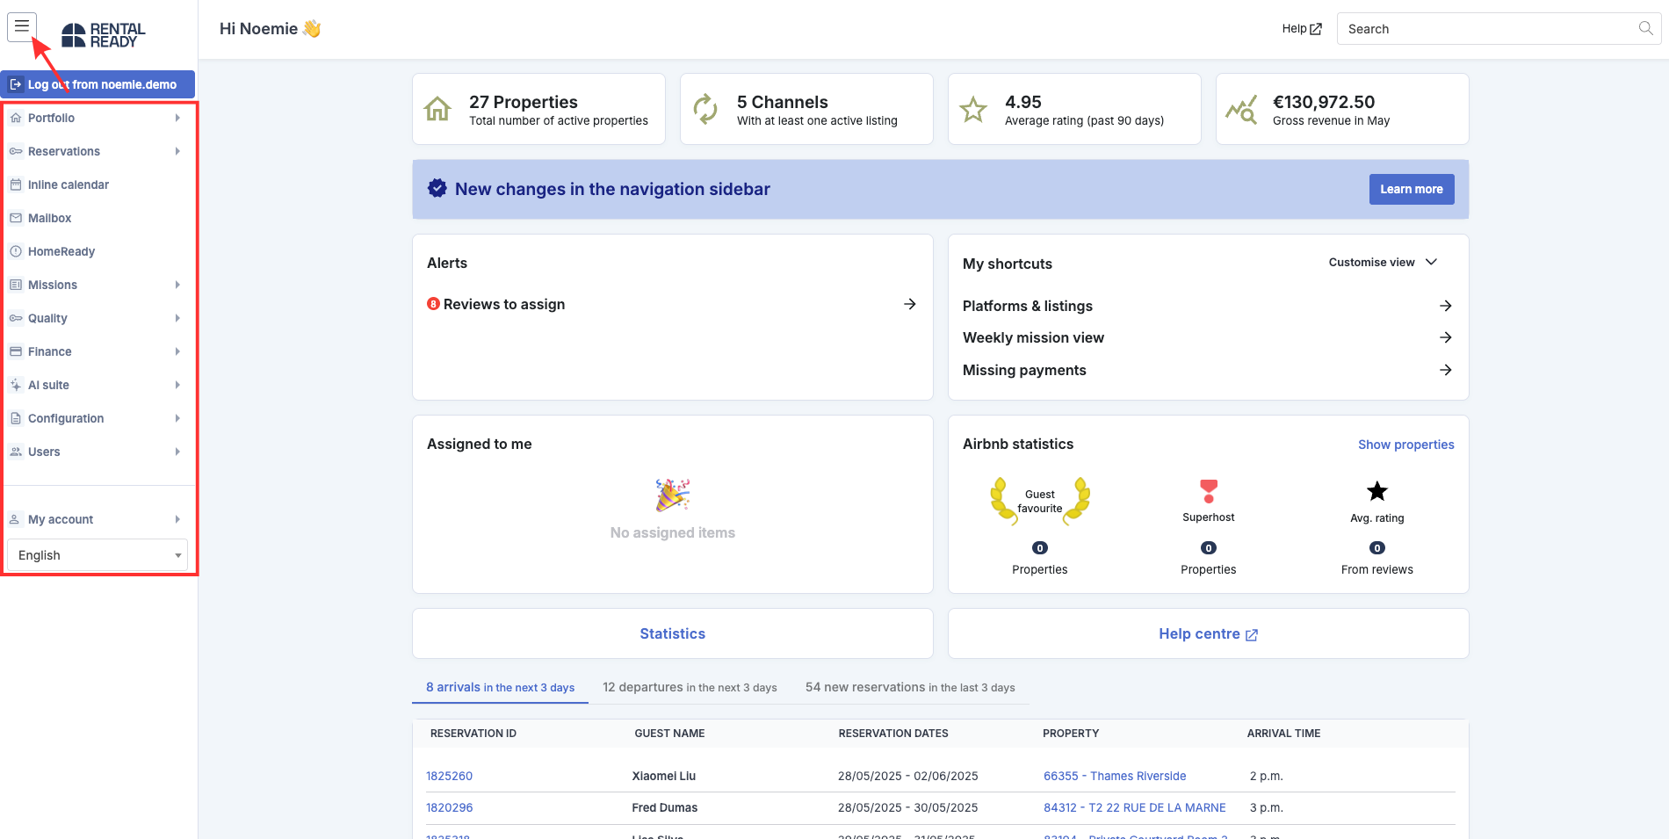Expand the Users menu arrow
Image resolution: width=1669 pixels, height=839 pixels.
click(x=177, y=452)
